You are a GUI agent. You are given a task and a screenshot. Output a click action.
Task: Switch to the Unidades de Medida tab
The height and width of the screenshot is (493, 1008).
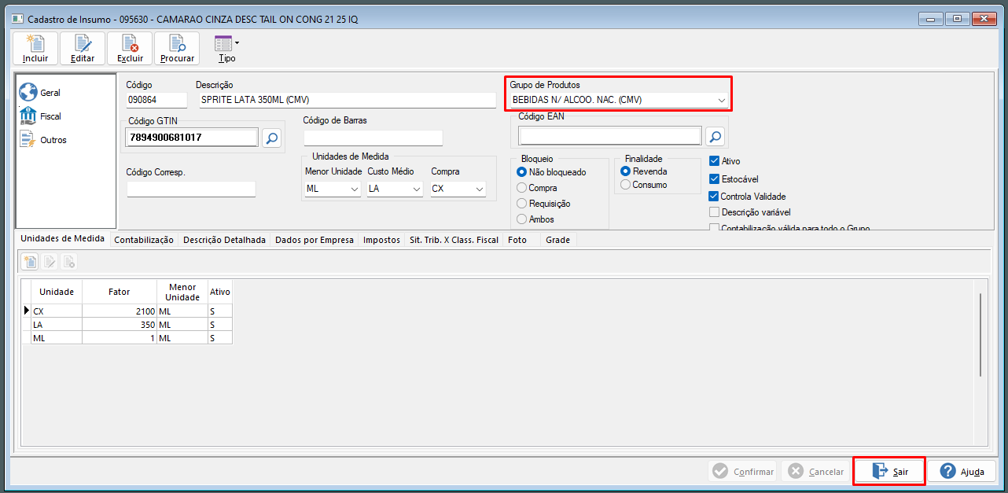(x=63, y=239)
